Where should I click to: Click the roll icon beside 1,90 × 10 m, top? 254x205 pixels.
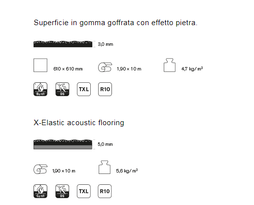tap(105, 67)
